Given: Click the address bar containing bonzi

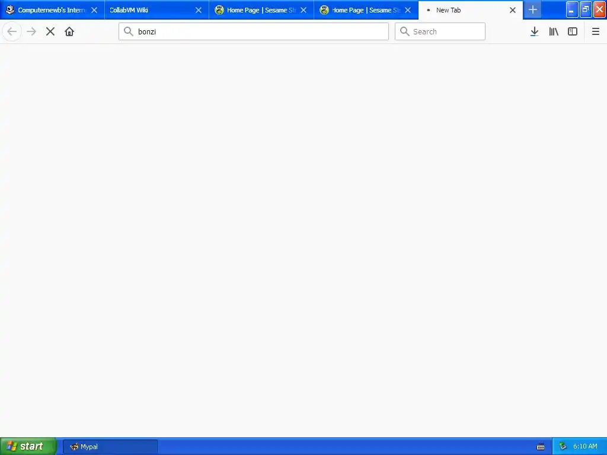Looking at the screenshot, I should tap(254, 31).
